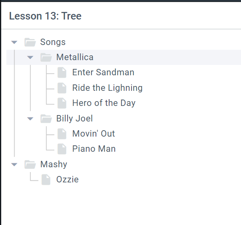Click the Enter Sandman file icon

tap(62, 72)
